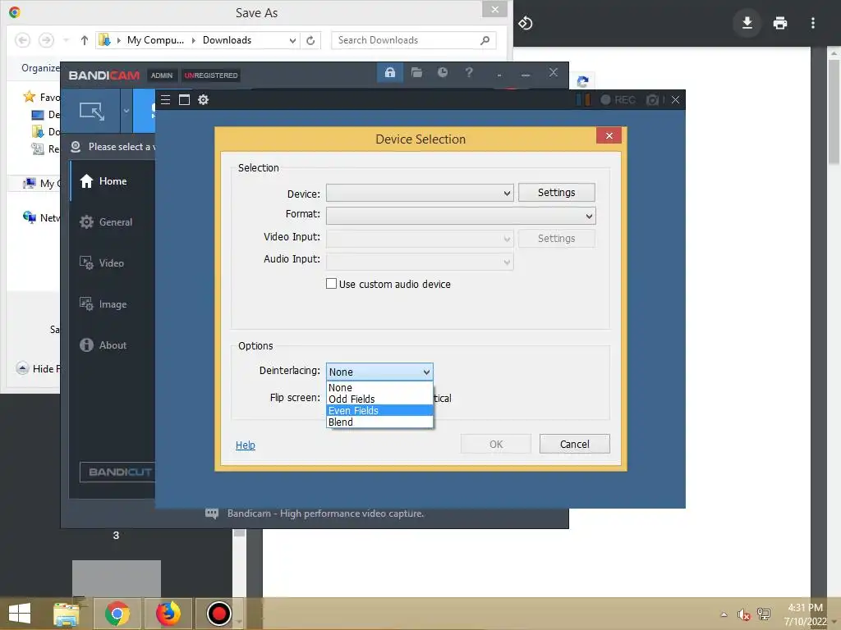Open the disabled Video Input dropdown
The image size is (841, 630).
pos(420,239)
